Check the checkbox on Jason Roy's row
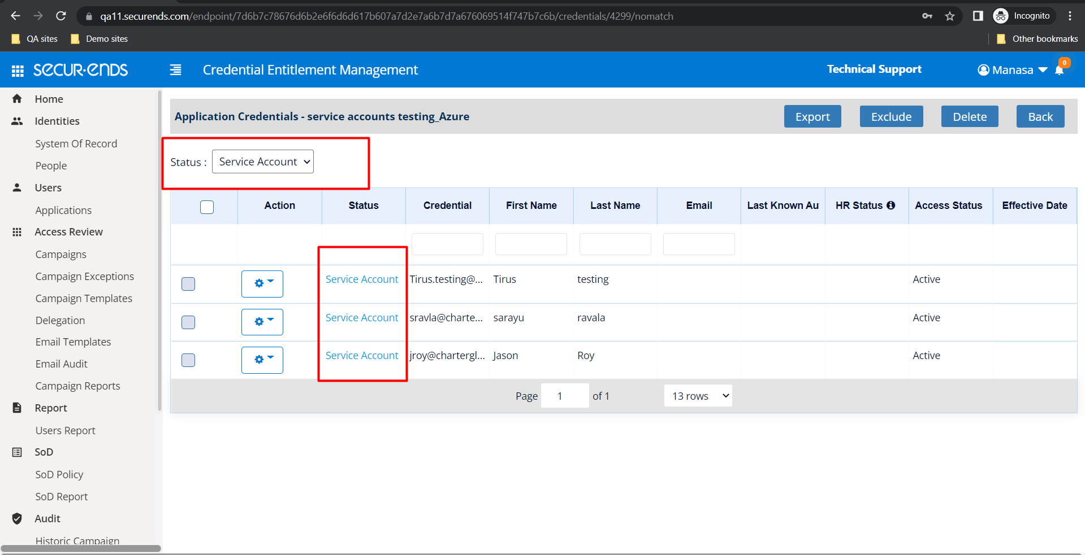The height and width of the screenshot is (555, 1085). tap(188, 360)
